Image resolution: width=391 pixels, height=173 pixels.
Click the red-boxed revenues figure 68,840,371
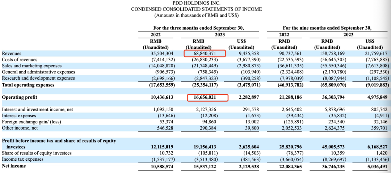pyautogui.click(x=205, y=54)
